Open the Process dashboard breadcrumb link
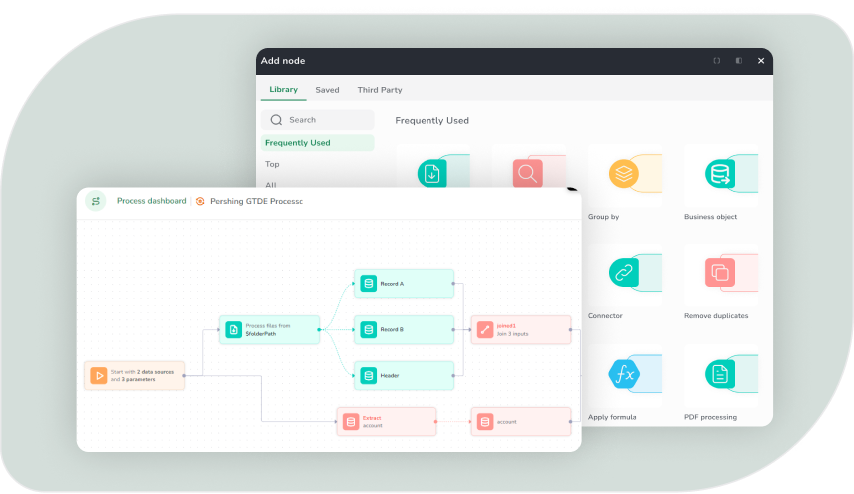This screenshot has height=494, width=854. 151,201
